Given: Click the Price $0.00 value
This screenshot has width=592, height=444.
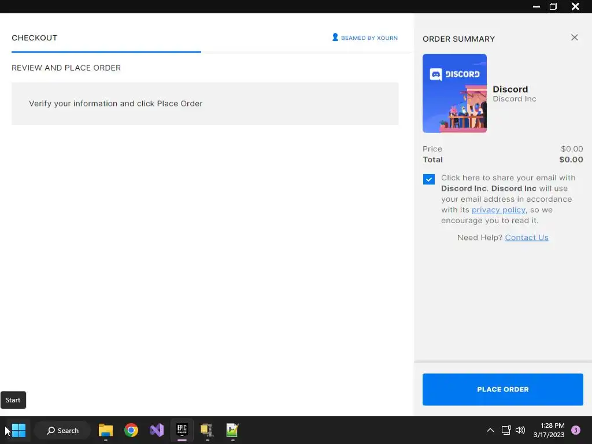Looking at the screenshot, I should pyautogui.click(x=572, y=149).
